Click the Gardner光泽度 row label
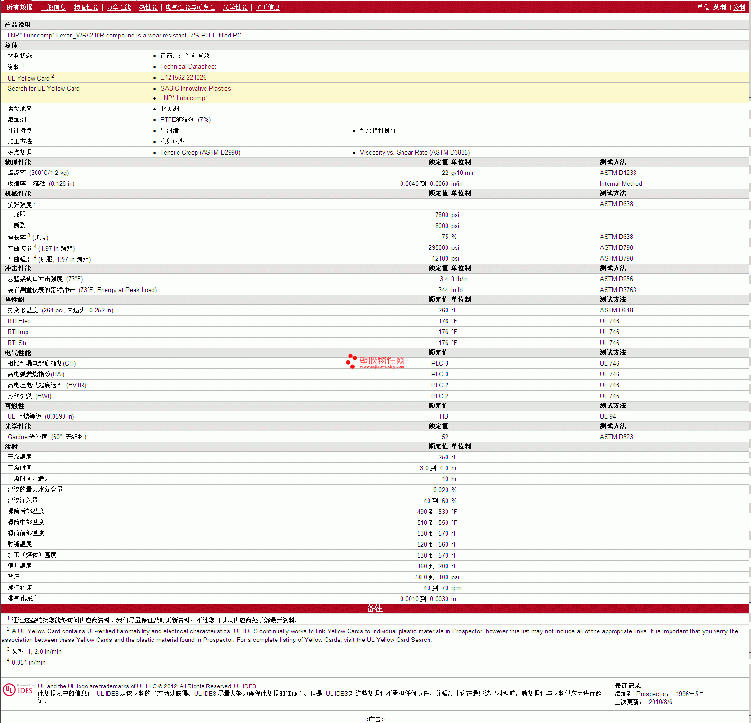751x723 pixels. 47,437
